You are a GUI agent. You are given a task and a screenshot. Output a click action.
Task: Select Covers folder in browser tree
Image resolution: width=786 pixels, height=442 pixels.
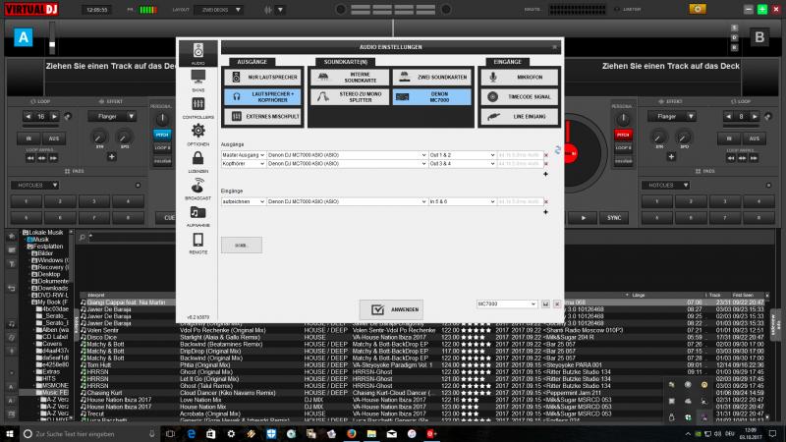coord(53,345)
